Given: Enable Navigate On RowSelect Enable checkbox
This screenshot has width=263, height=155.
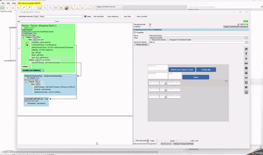Looking at the screenshot, I should (x=168, y=40).
